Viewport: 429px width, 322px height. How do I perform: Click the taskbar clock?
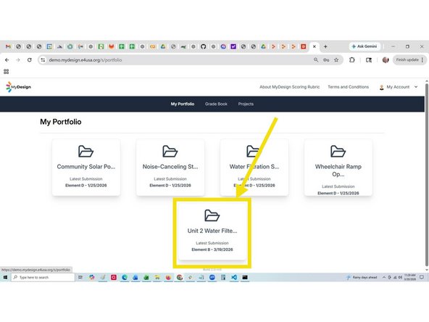pyautogui.click(x=410, y=277)
